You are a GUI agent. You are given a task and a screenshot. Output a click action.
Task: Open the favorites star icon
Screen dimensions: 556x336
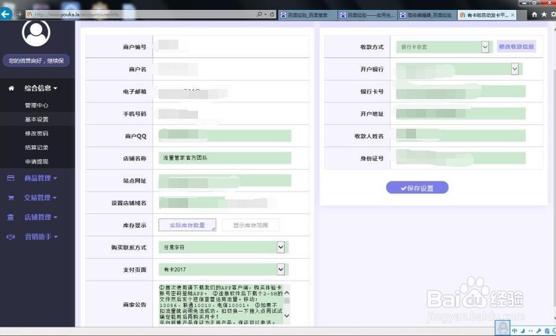(544, 15)
